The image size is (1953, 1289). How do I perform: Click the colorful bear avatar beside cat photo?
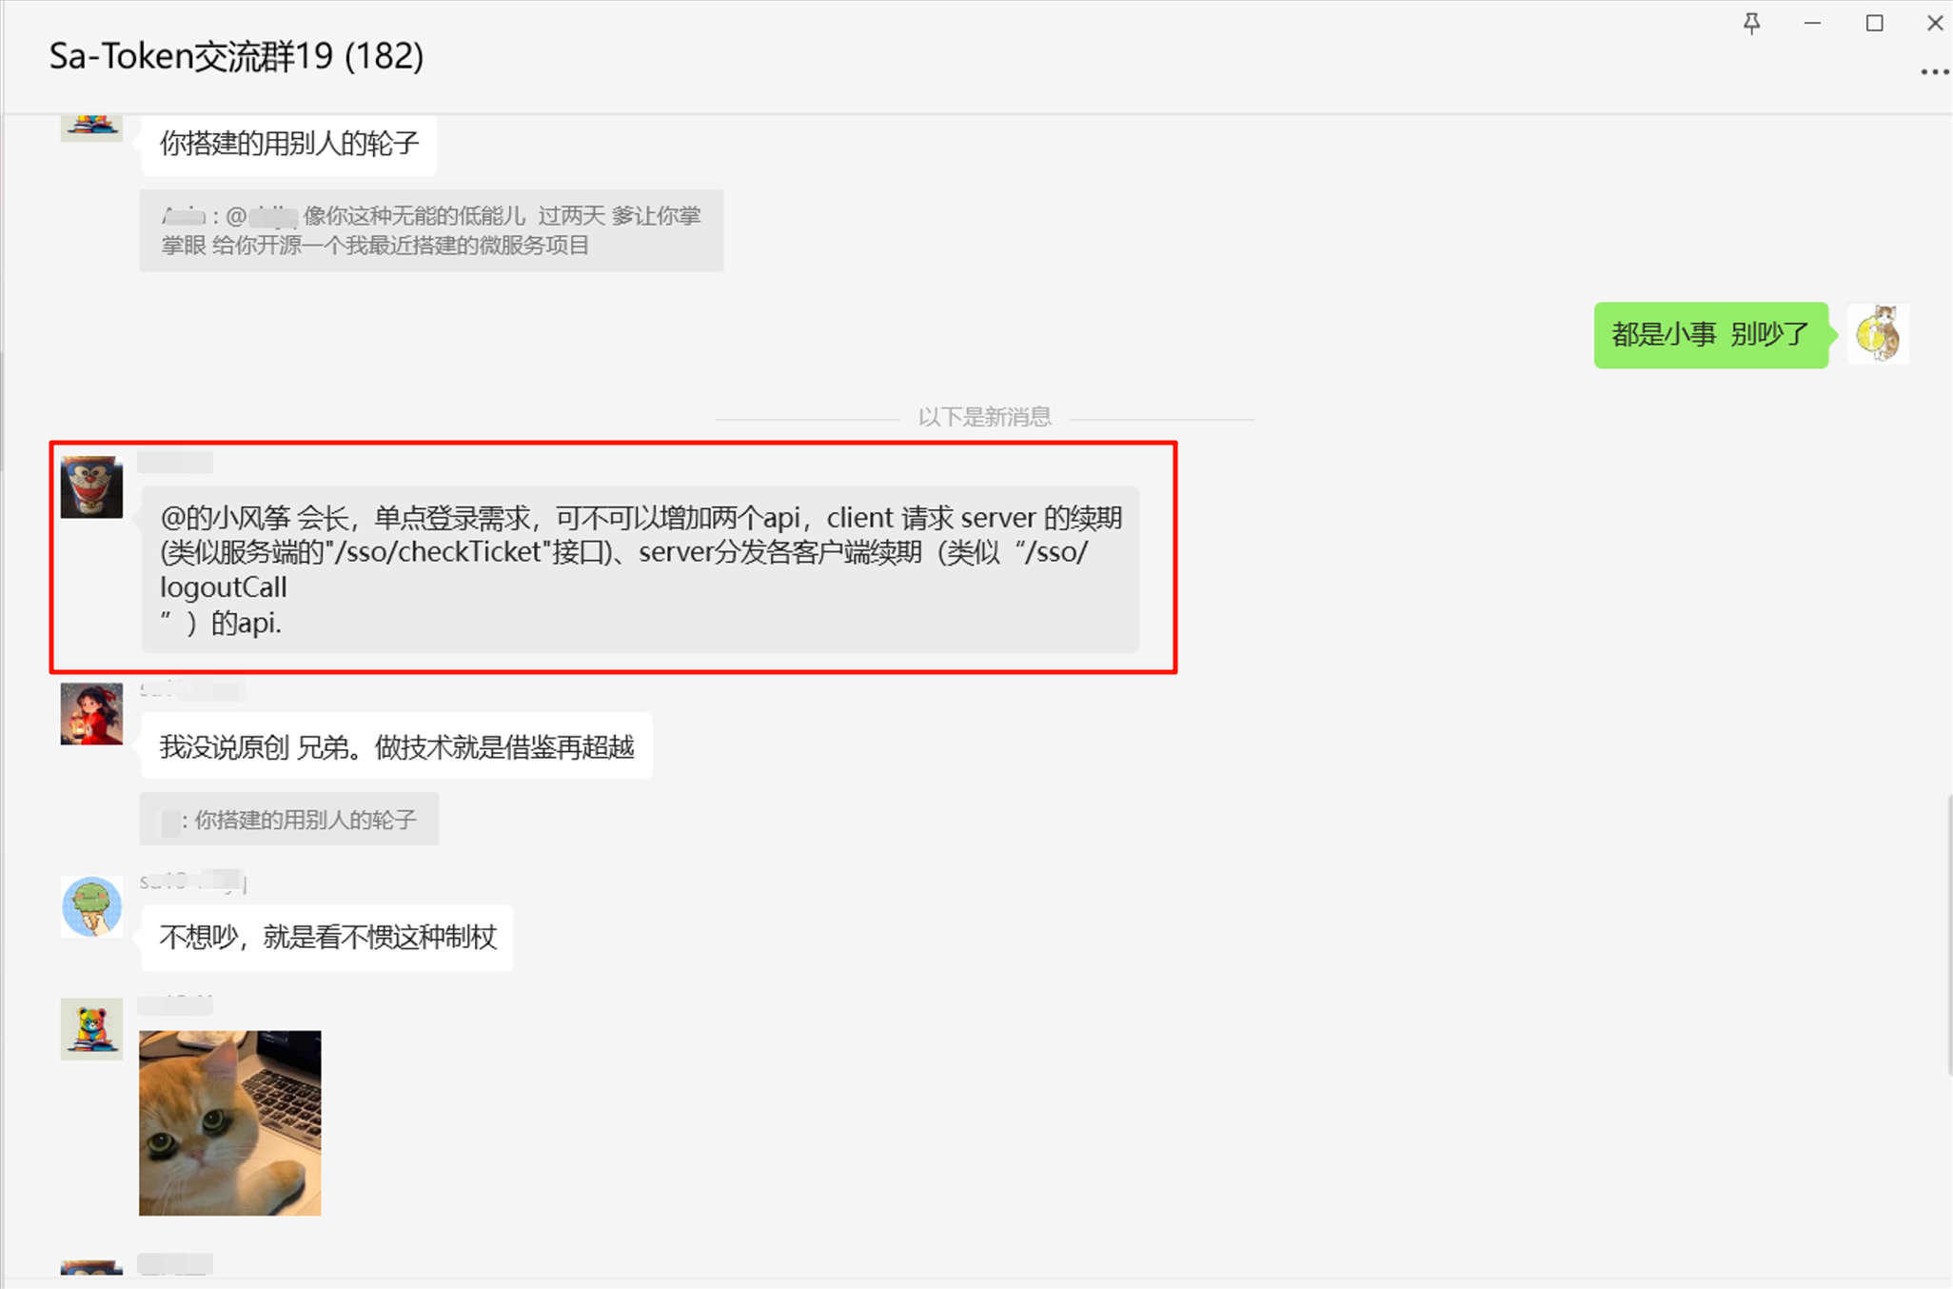click(91, 1029)
